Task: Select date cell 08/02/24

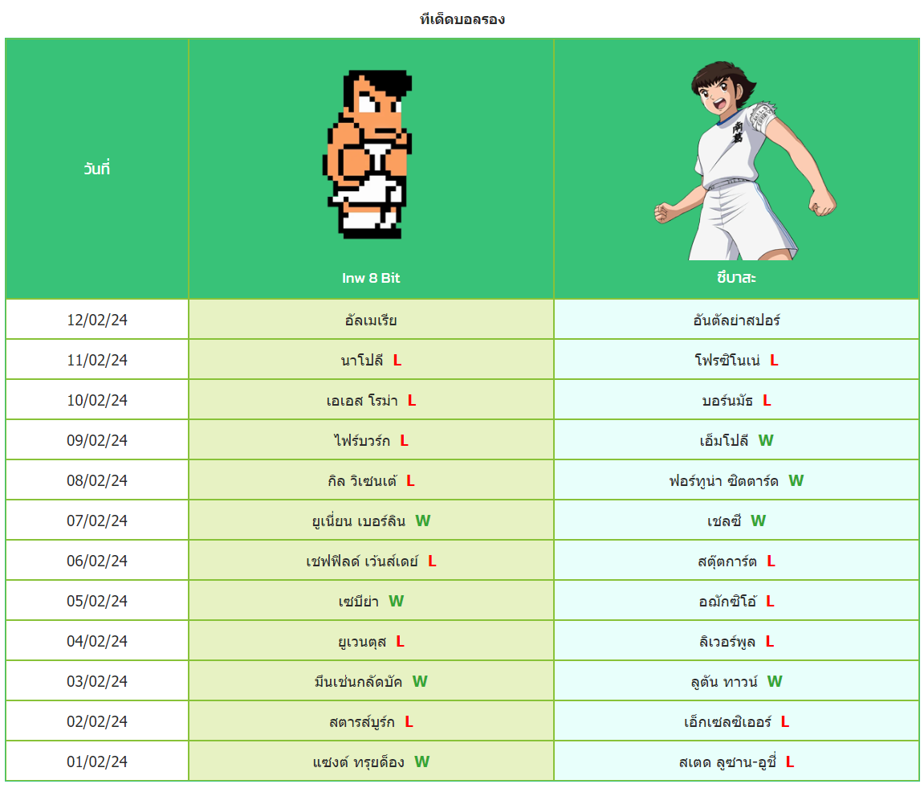Action: point(96,480)
